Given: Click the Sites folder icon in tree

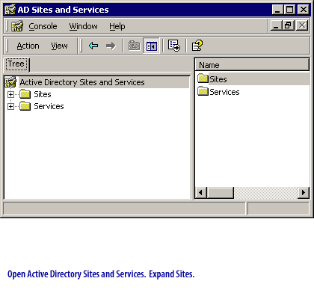Looking at the screenshot, I should click(x=25, y=94).
